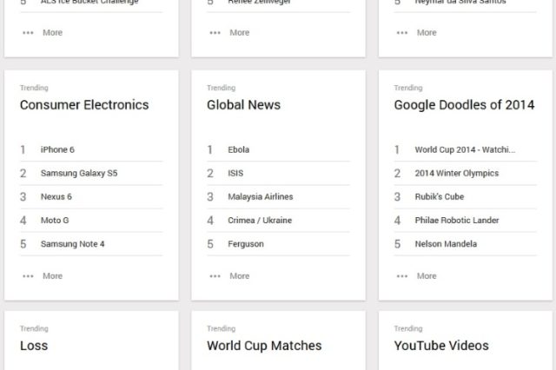Open the Global News heading

click(243, 105)
